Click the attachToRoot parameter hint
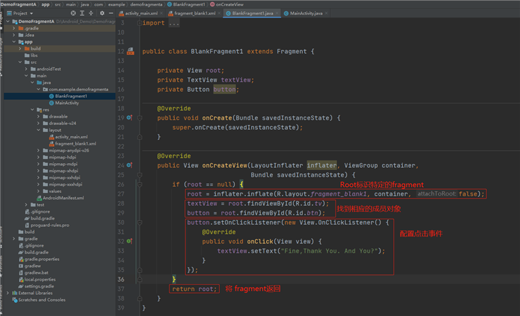This screenshot has width=520, height=316. click(437, 194)
